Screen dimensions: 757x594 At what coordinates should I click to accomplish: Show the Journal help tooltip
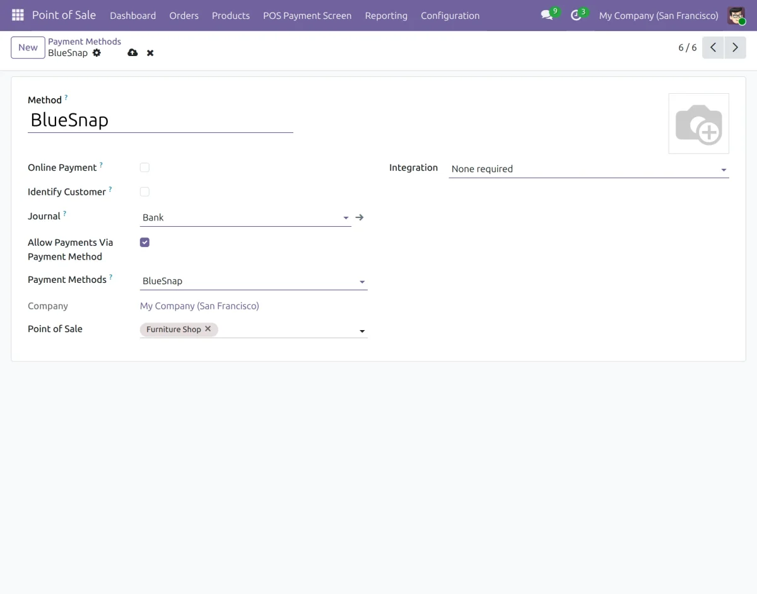pyautogui.click(x=64, y=214)
